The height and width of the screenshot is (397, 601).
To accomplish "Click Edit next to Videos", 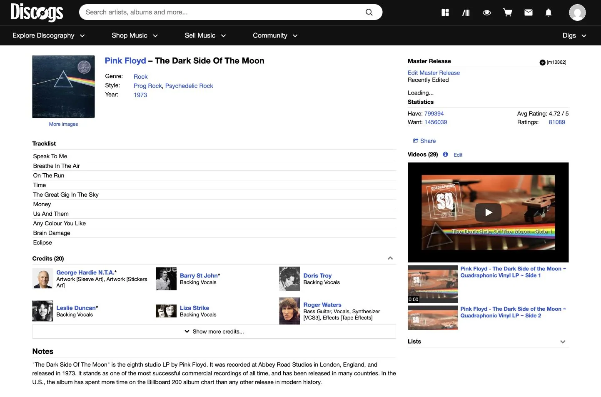I will (458, 155).
